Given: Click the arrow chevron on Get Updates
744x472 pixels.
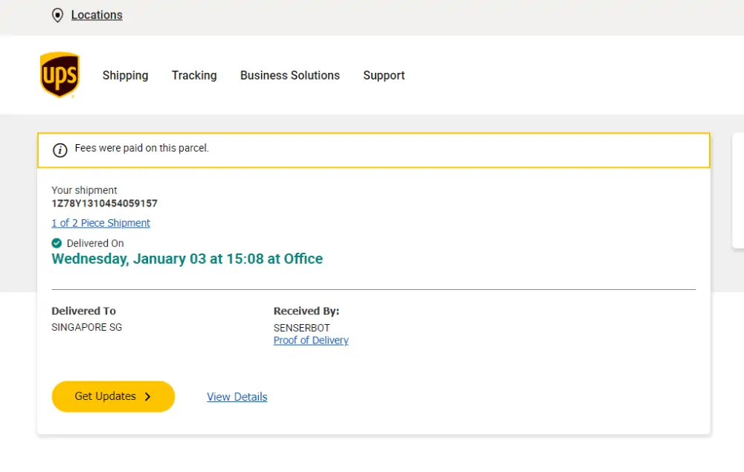Looking at the screenshot, I should [147, 397].
